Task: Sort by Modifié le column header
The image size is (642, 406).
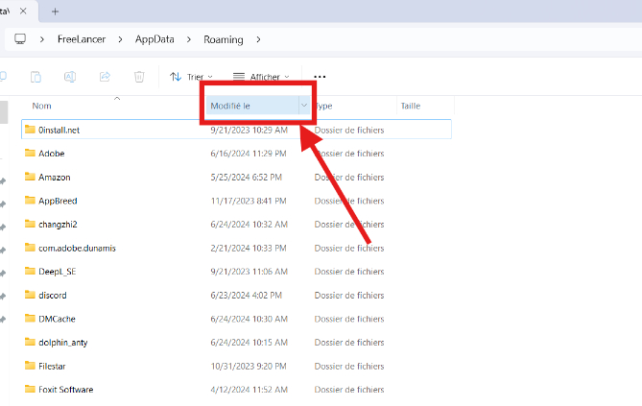Action: (230, 106)
